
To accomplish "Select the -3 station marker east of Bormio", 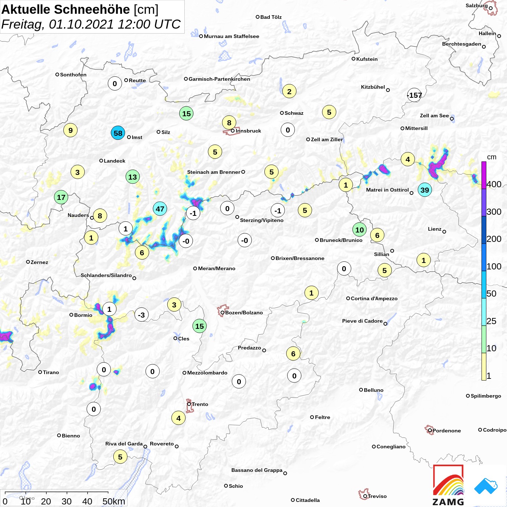I will coord(142,315).
